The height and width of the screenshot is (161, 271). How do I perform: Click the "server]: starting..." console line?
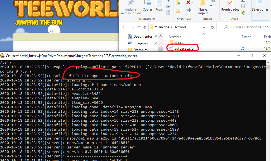tap(46, 80)
